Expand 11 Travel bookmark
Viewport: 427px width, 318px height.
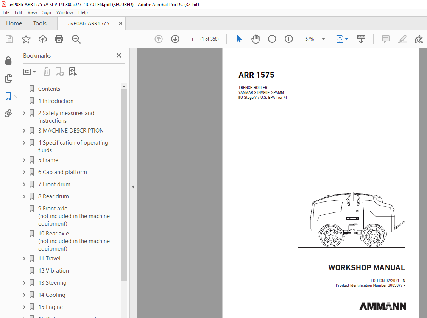[24, 258]
